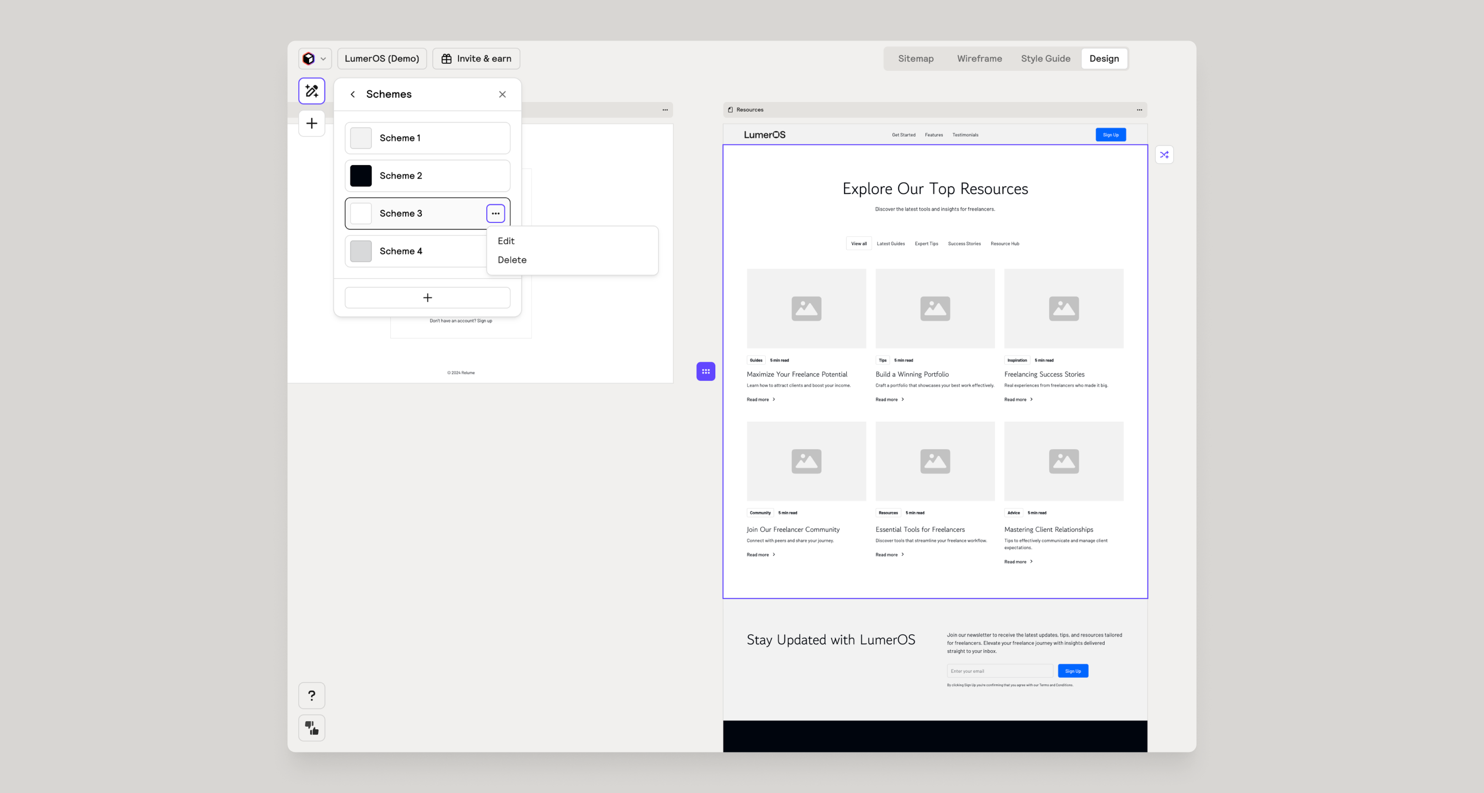Open the workspace logo dropdown
The height and width of the screenshot is (793, 1484).
[315, 59]
